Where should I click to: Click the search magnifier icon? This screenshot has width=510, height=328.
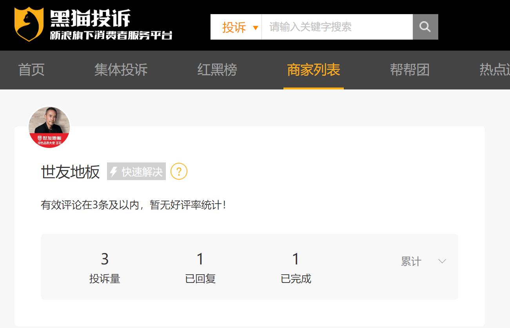pyautogui.click(x=426, y=27)
